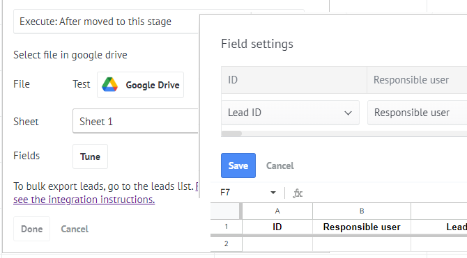This screenshot has width=467, height=258.
Task: Click the fx formula icon
Action: (x=298, y=193)
